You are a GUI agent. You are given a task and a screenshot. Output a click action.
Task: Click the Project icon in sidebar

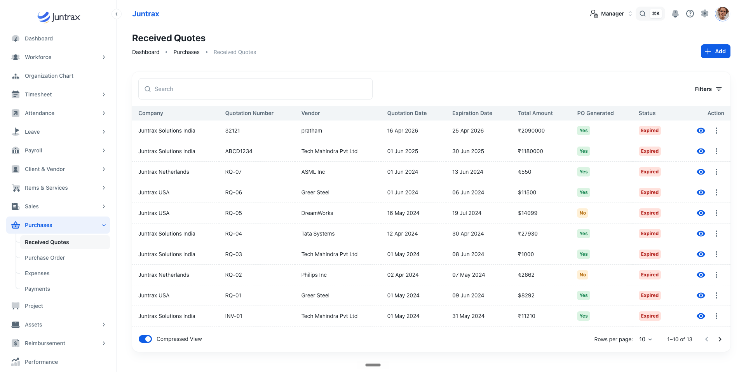click(16, 306)
